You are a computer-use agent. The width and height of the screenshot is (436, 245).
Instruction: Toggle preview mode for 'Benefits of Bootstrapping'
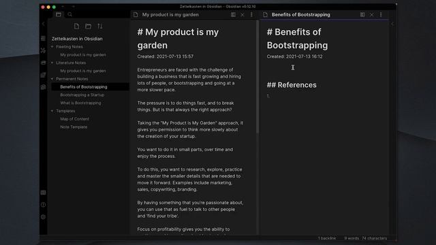(362, 15)
